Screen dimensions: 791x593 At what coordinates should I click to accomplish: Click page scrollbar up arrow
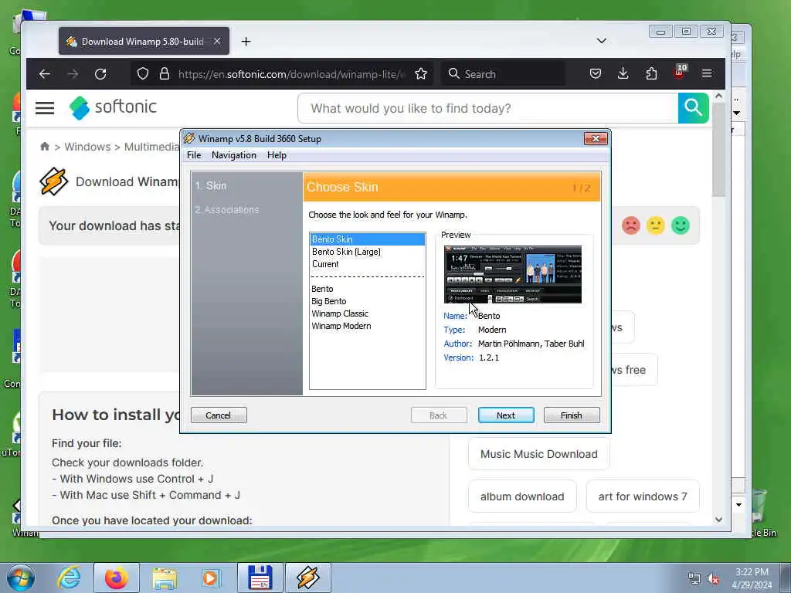(719, 96)
